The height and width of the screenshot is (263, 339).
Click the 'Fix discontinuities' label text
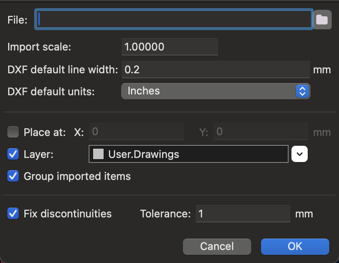[x=67, y=213]
